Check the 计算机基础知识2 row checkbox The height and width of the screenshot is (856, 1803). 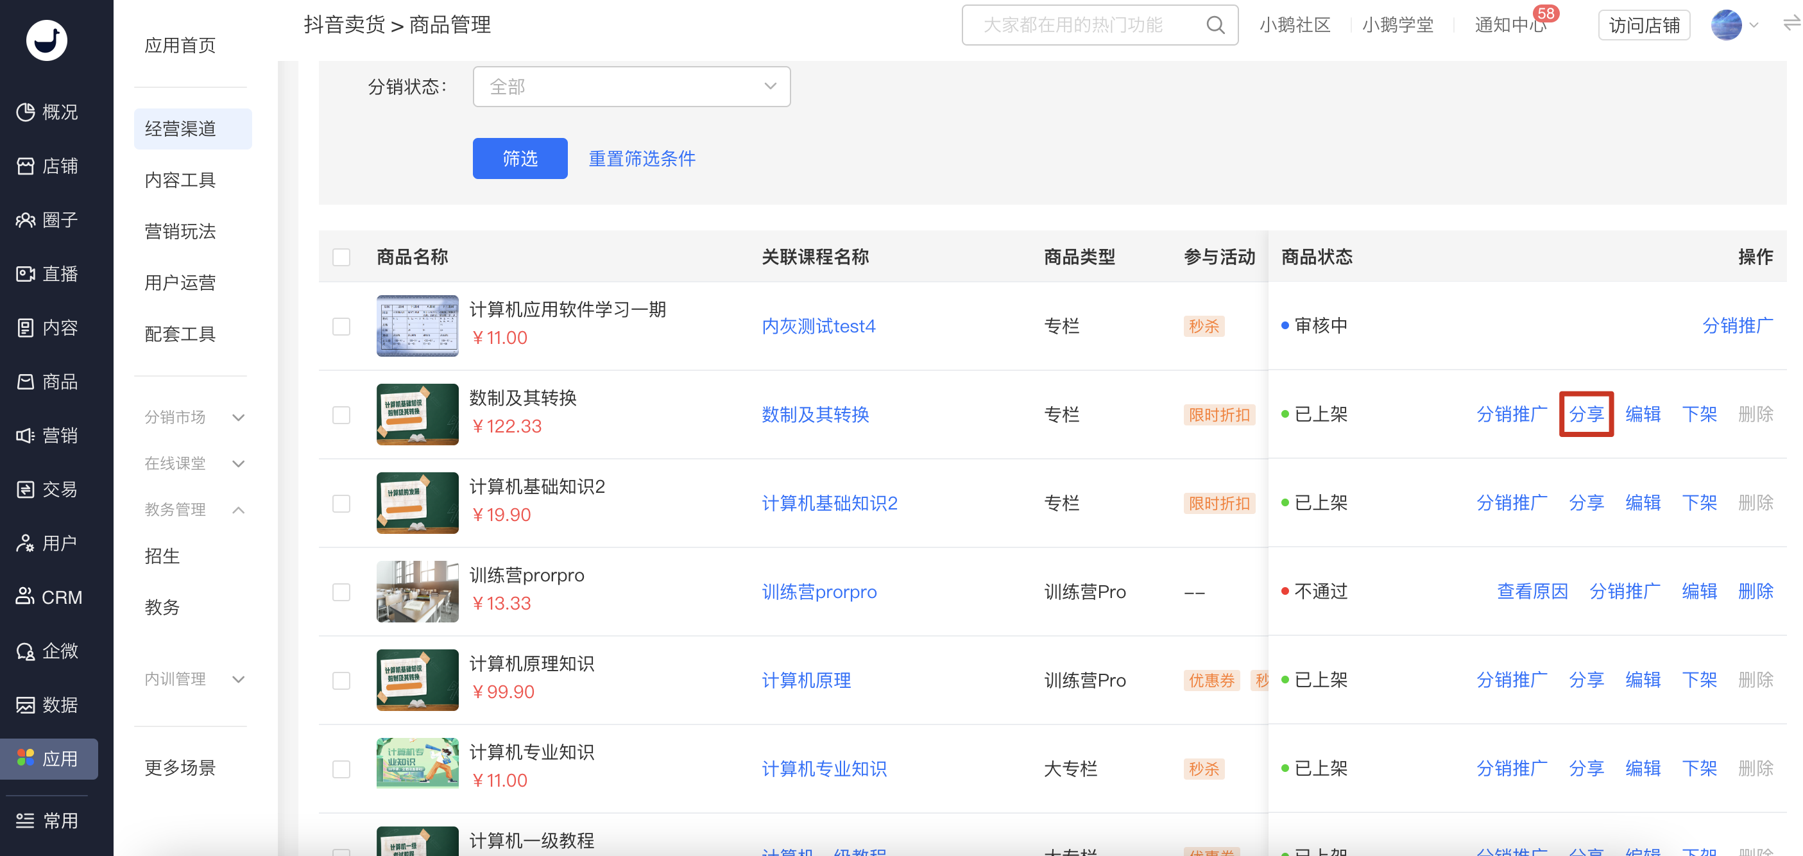click(341, 503)
